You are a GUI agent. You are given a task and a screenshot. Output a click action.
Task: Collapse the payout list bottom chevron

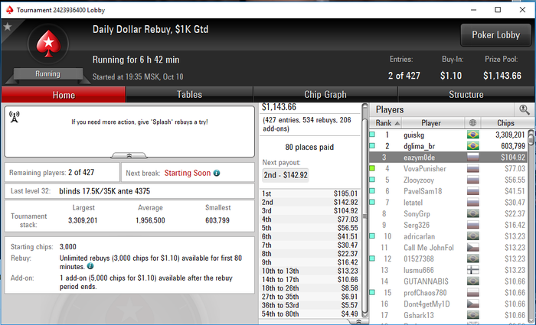coord(358,322)
